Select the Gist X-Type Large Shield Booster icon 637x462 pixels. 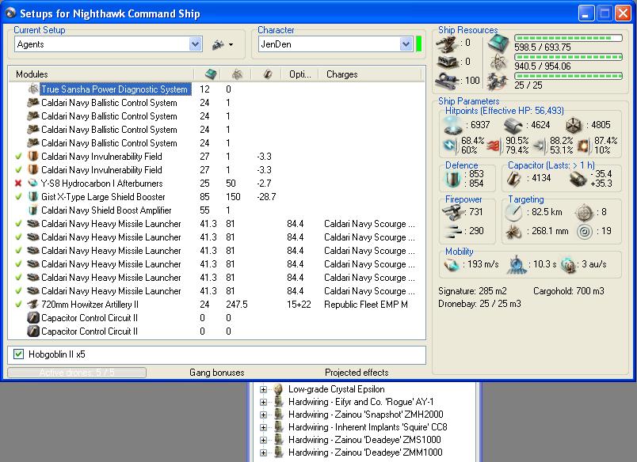33,197
